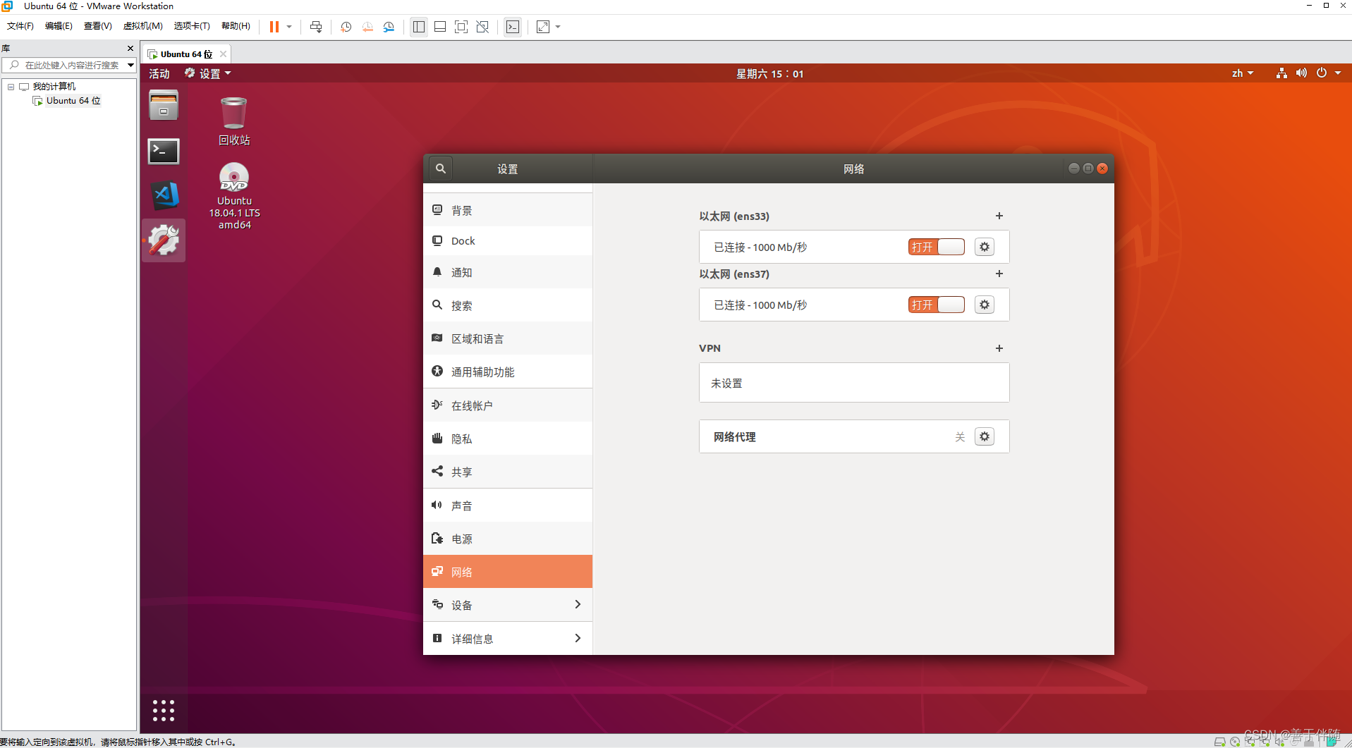1352x748 pixels.
Task: Open the 选项卡(T) menu
Action: [192, 26]
